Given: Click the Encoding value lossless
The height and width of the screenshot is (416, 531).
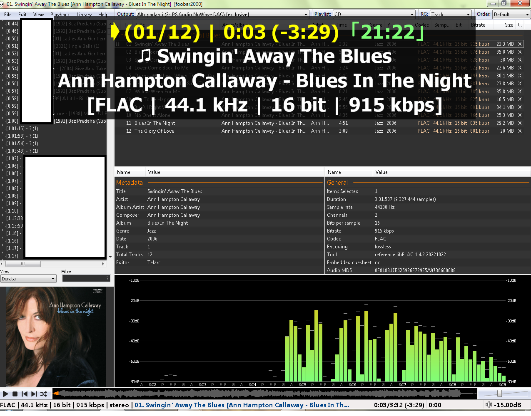Looking at the screenshot, I should click(x=383, y=247).
